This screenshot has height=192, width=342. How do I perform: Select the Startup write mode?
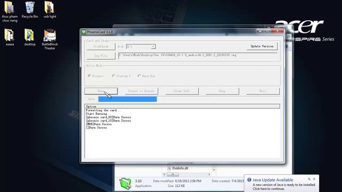(x=121, y=76)
